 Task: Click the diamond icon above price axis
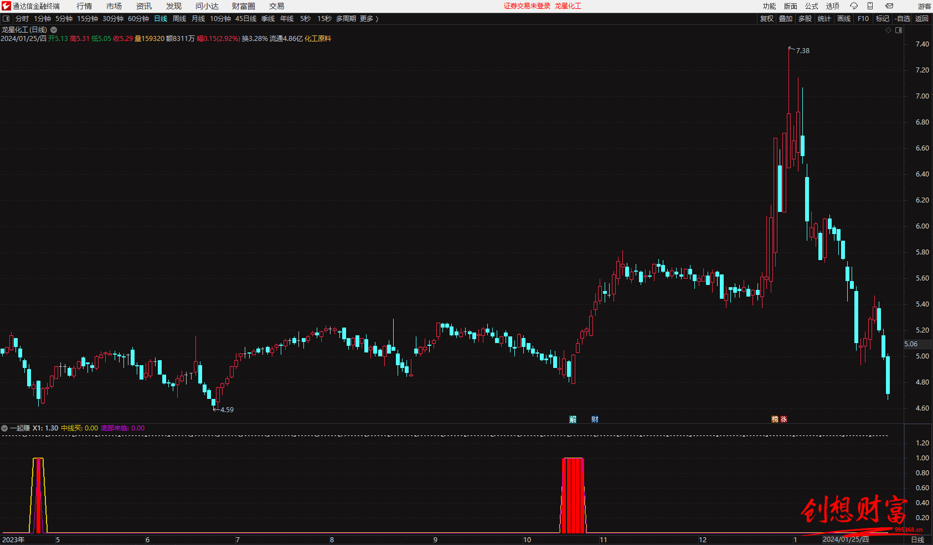coord(889,30)
